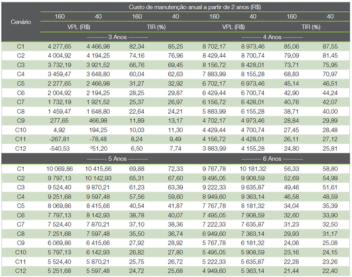
Task: Click the cell value 4 277,65
Action: click(x=60, y=47)
